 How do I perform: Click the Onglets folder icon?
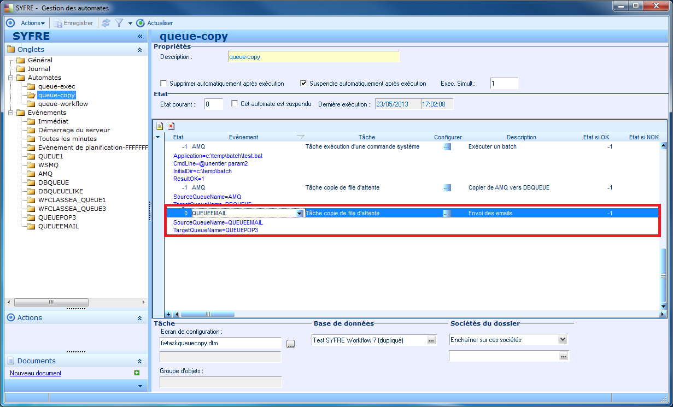coord(11,50)
